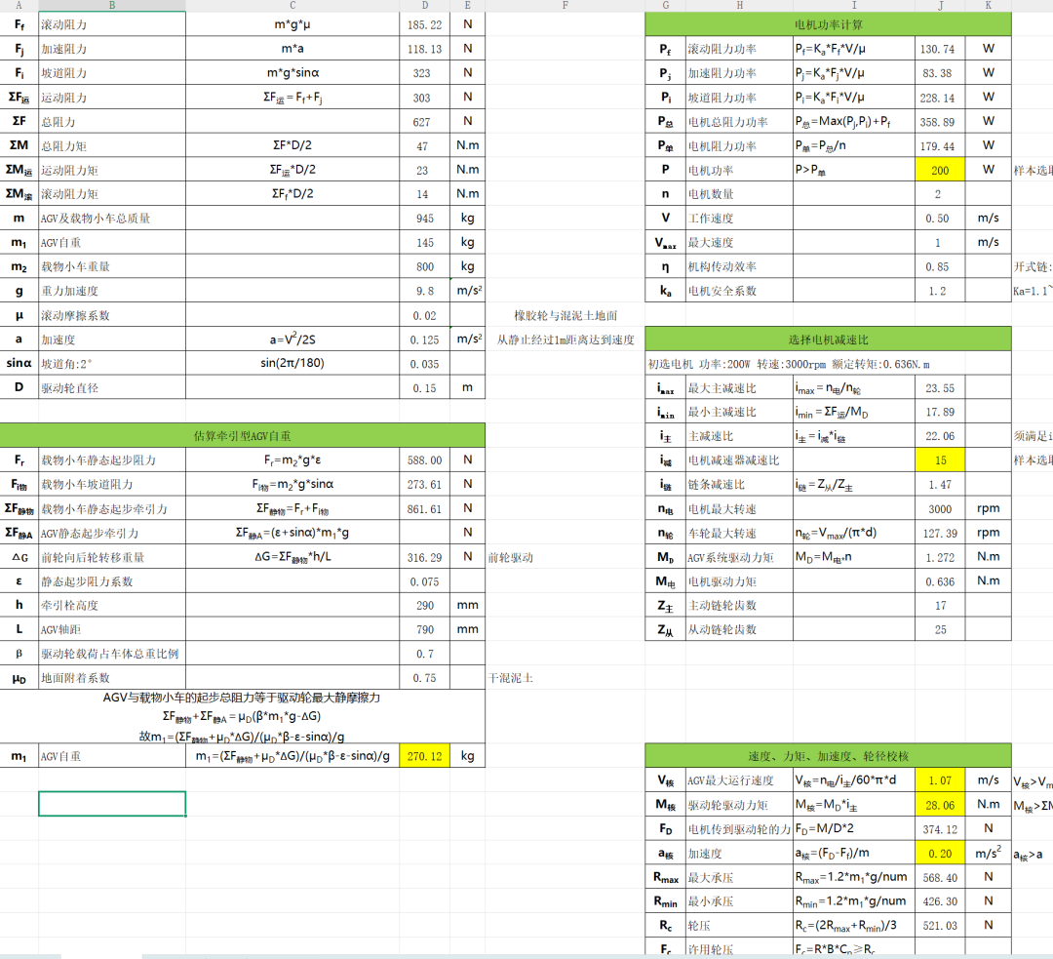
Task: Click the formula cell m*g*sinα
Action: click(292, 73)
